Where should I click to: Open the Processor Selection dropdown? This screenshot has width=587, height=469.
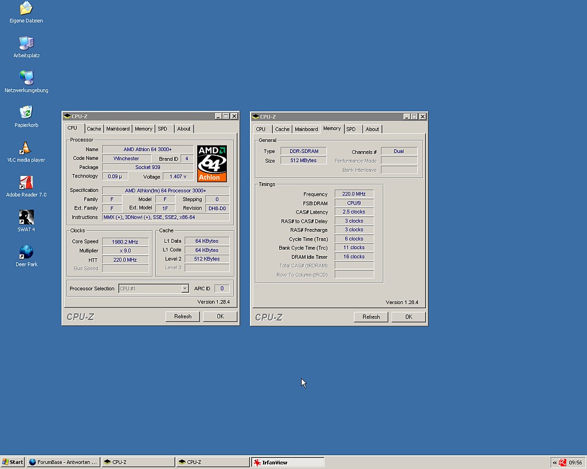point(185,289)
